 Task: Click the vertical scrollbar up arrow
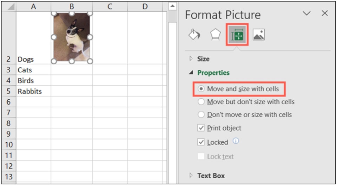click(x=172, y=7)
